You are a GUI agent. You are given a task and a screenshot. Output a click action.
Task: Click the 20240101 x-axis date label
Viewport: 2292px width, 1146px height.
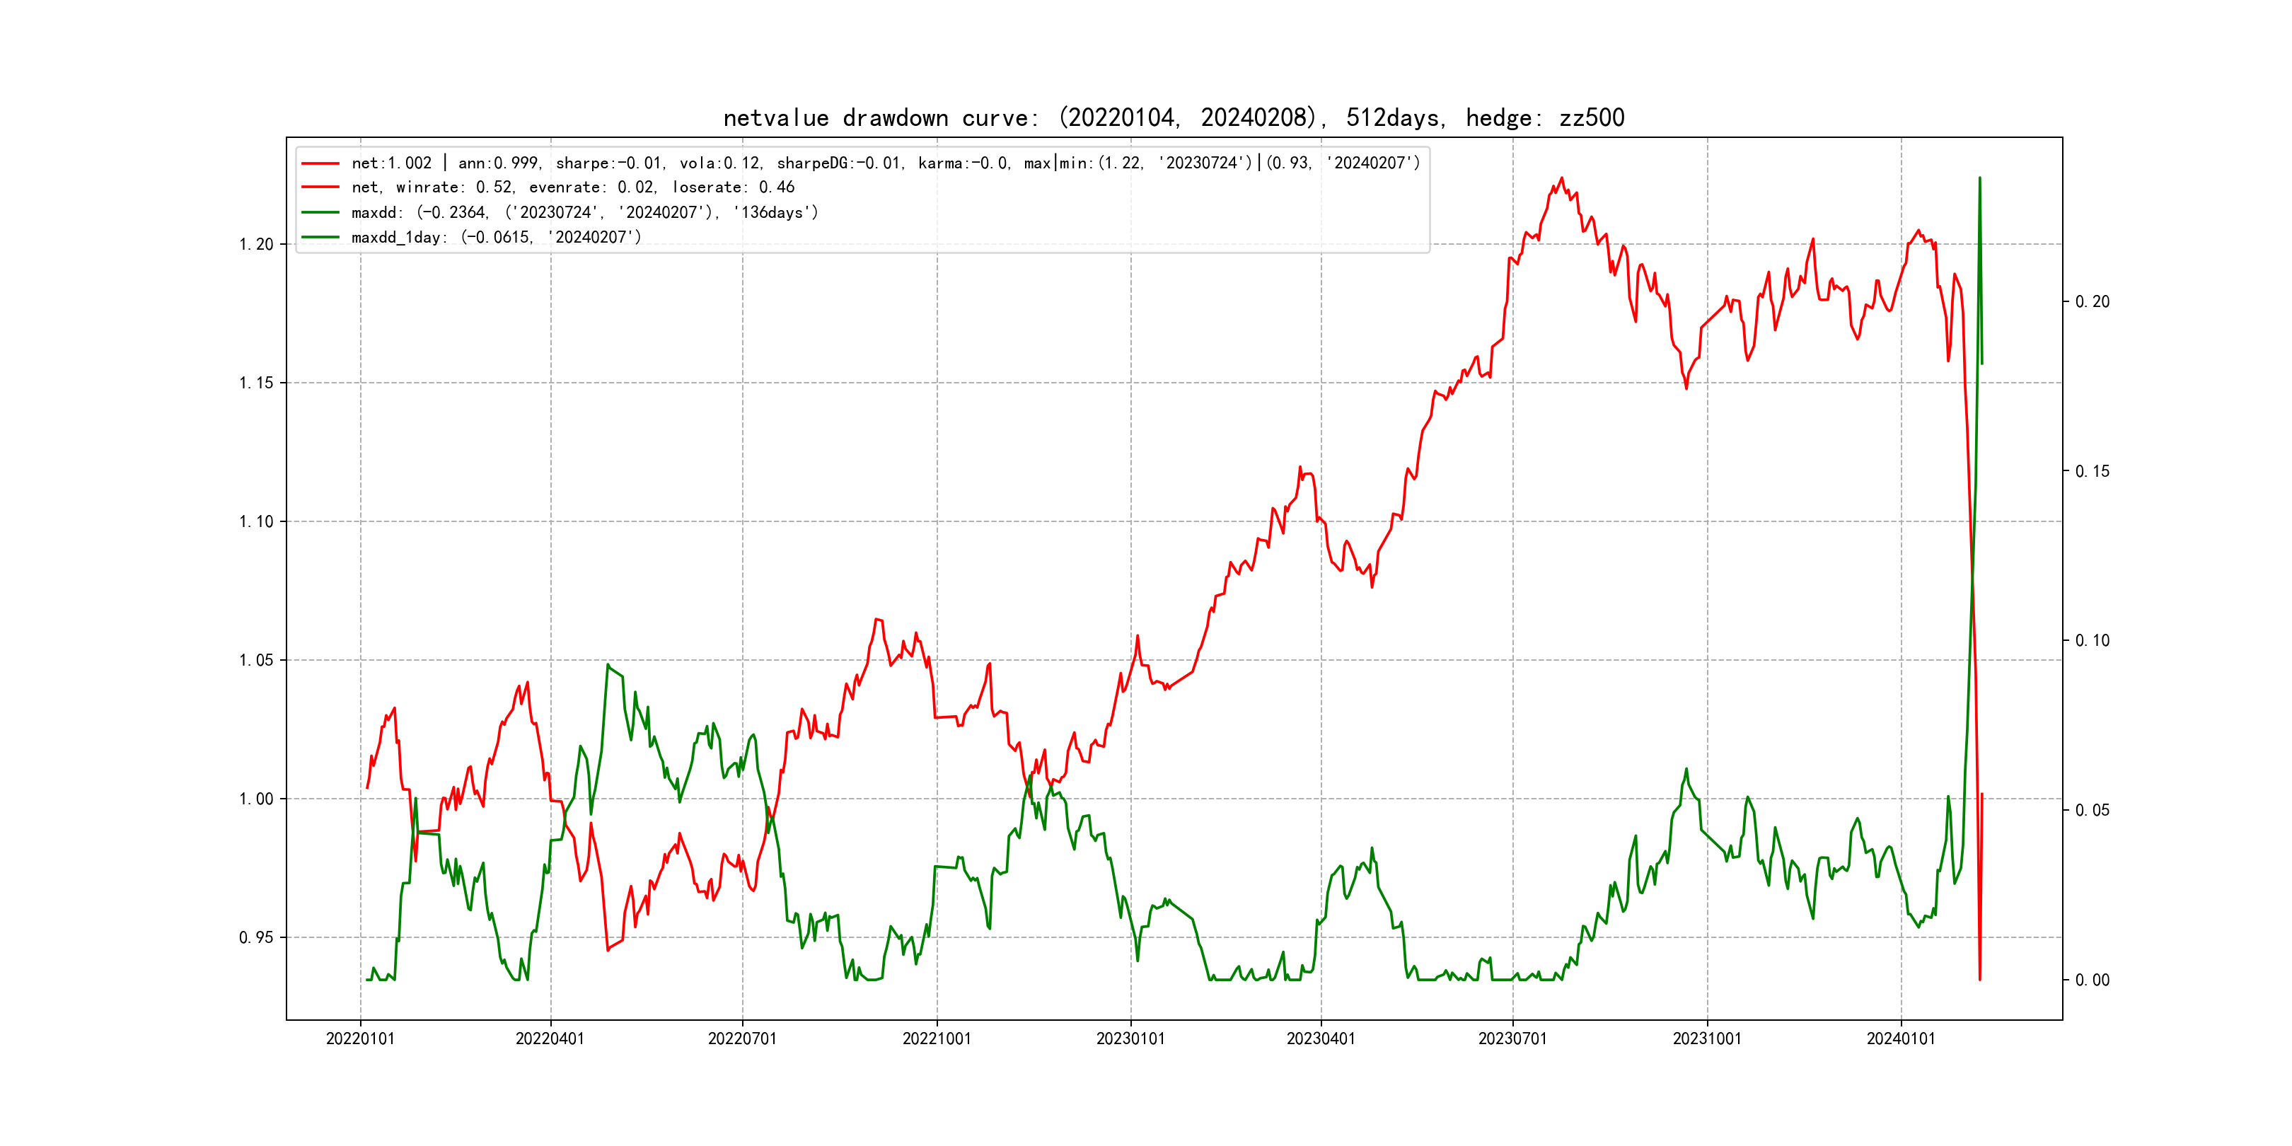point(1901,1038)
